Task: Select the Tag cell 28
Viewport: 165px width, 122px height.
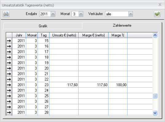Action: (x=44, y=112)
